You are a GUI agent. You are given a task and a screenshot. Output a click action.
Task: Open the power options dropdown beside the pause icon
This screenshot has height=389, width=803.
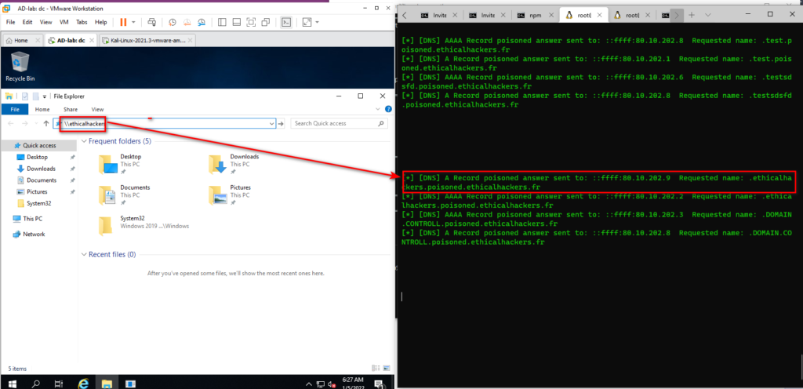(x=133, y=22)
